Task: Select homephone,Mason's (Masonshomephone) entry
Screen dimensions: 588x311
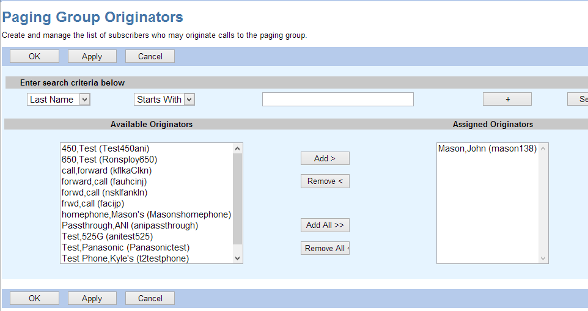Action: [146, 214]
